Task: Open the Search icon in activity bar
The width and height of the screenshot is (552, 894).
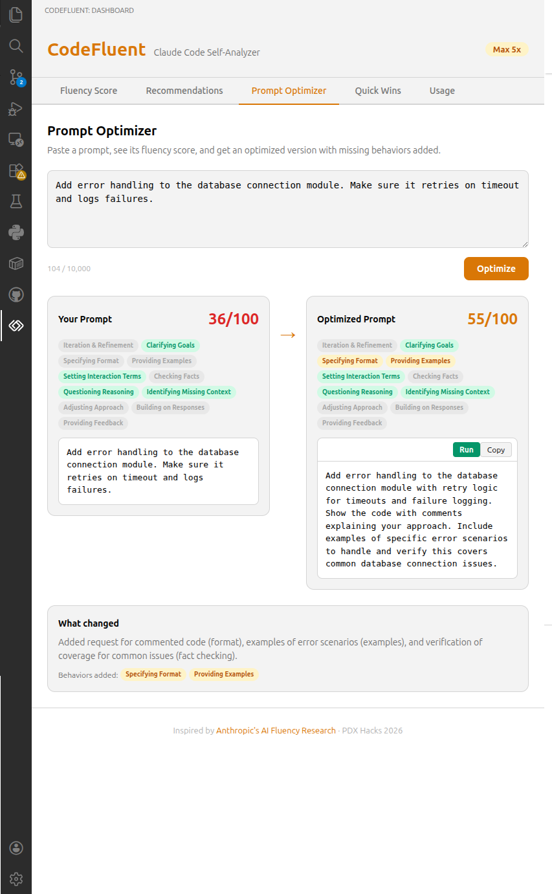Action: [16, 46]
